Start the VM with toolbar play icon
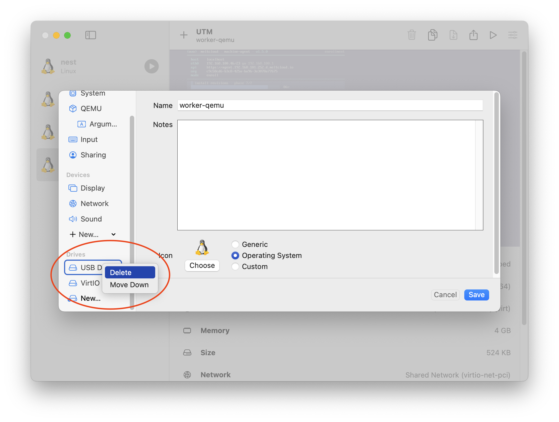This screenshot has width=559, height=422. pyautogui.click(x=493, y=35)
